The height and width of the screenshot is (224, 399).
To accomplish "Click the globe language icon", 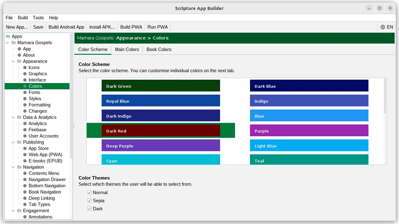I will pyautogui.click(x=383, y=27).
